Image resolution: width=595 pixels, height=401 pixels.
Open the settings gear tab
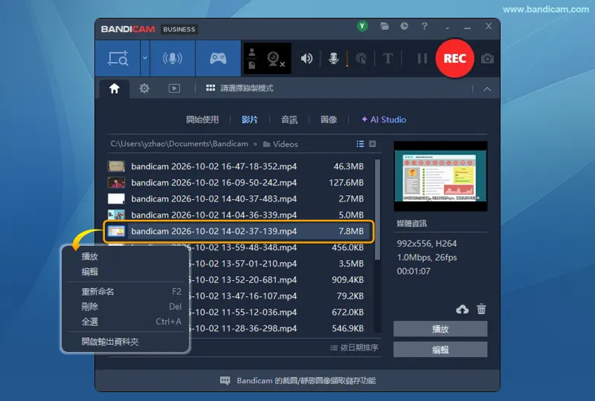(x=144, y=88)
